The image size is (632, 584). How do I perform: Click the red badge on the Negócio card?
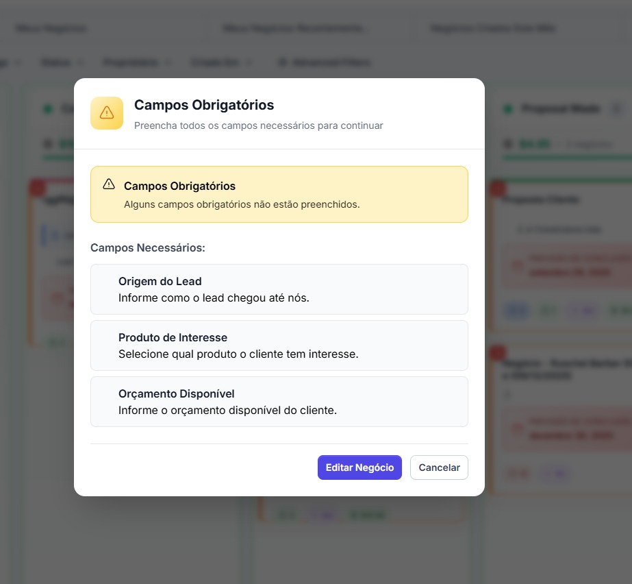(x=498, y=352)
